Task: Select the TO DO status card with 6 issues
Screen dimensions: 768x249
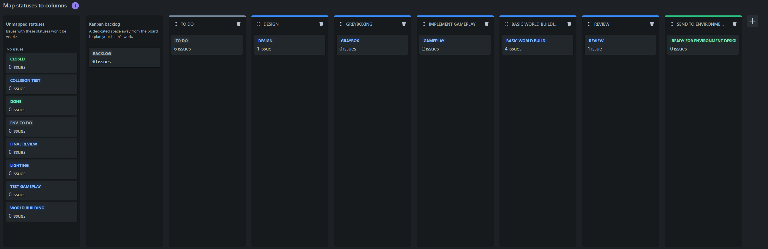Action: click(207, 45)
